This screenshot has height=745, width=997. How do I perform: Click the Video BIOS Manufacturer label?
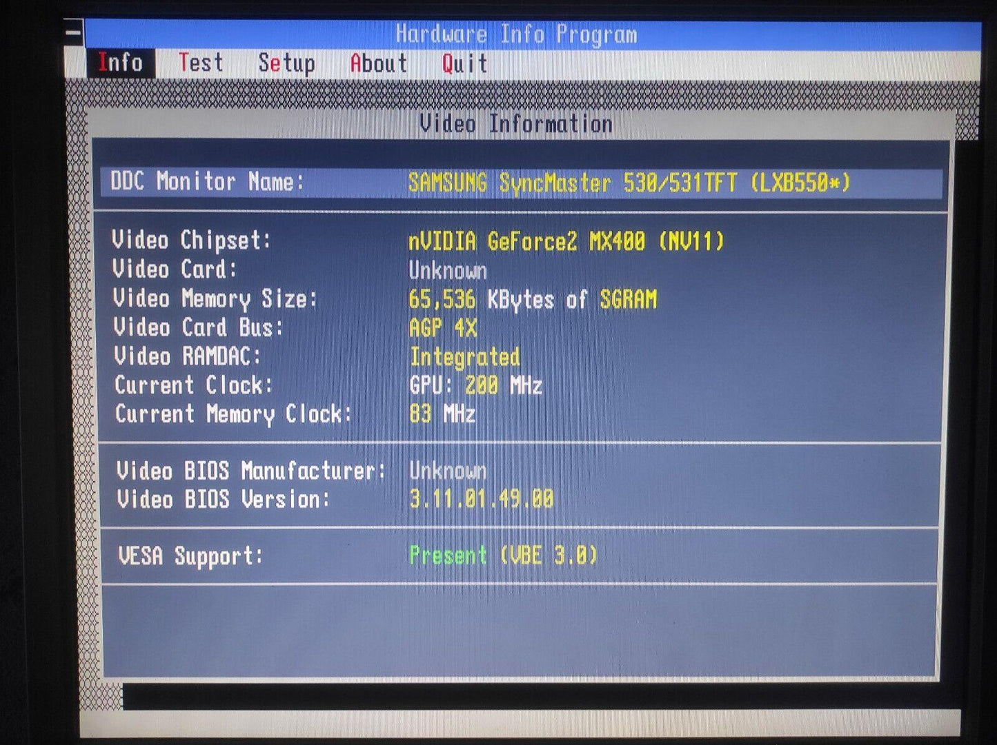tap(250, 471)
